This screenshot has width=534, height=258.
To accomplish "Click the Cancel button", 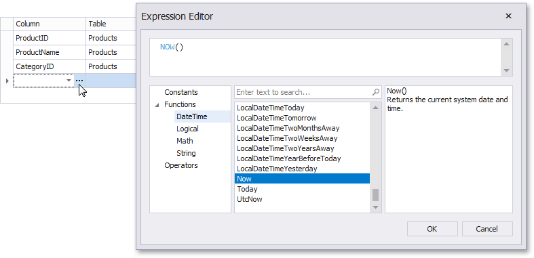I will [487, 229].
